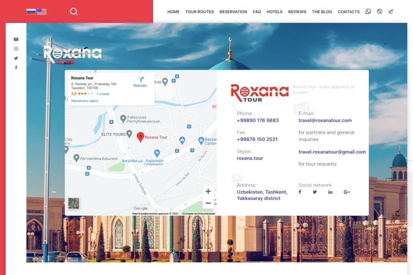Click the Автомойка Башлык map marker
The height and width of the screenshot is (275, 413).
[76, 158]
